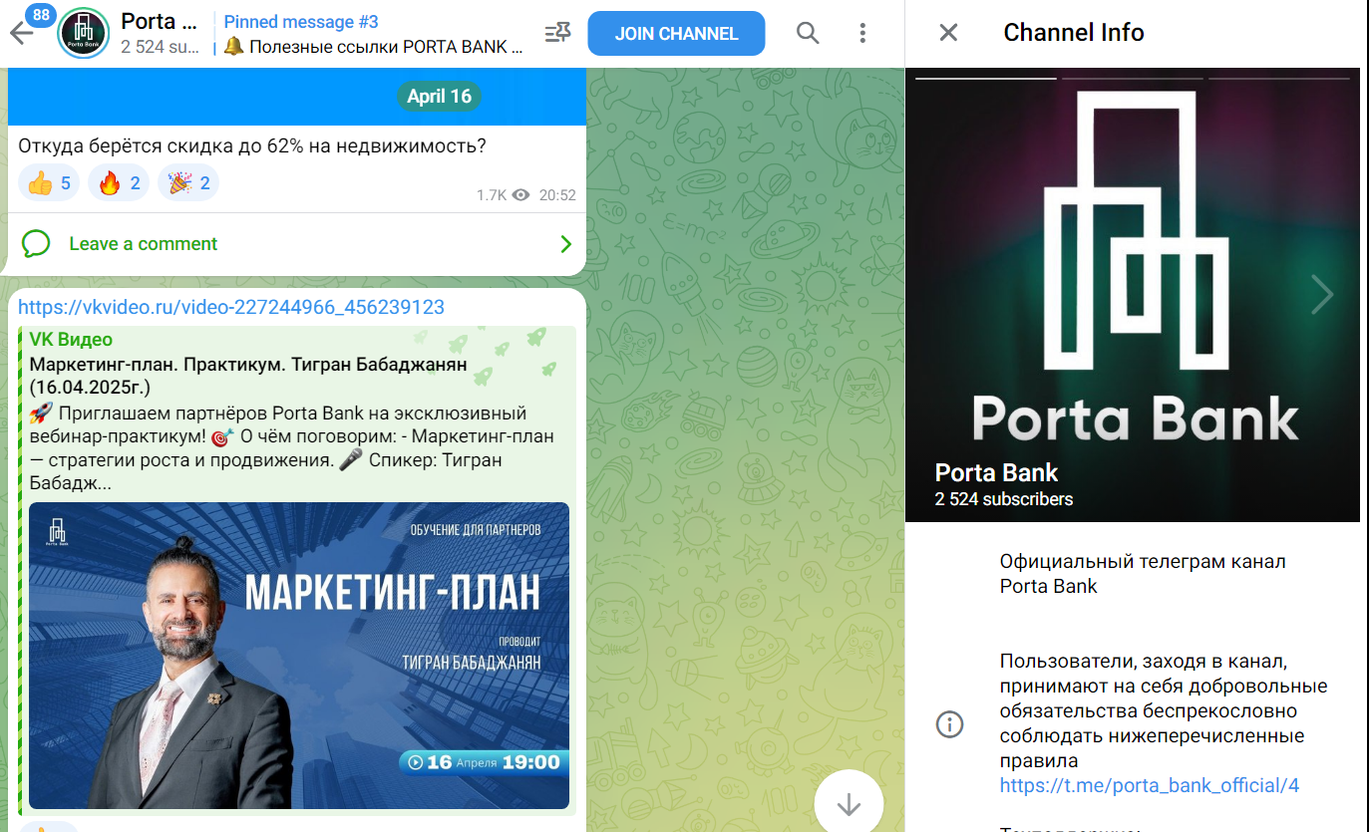Click the speech bubble comment icon

coord(36,244)
